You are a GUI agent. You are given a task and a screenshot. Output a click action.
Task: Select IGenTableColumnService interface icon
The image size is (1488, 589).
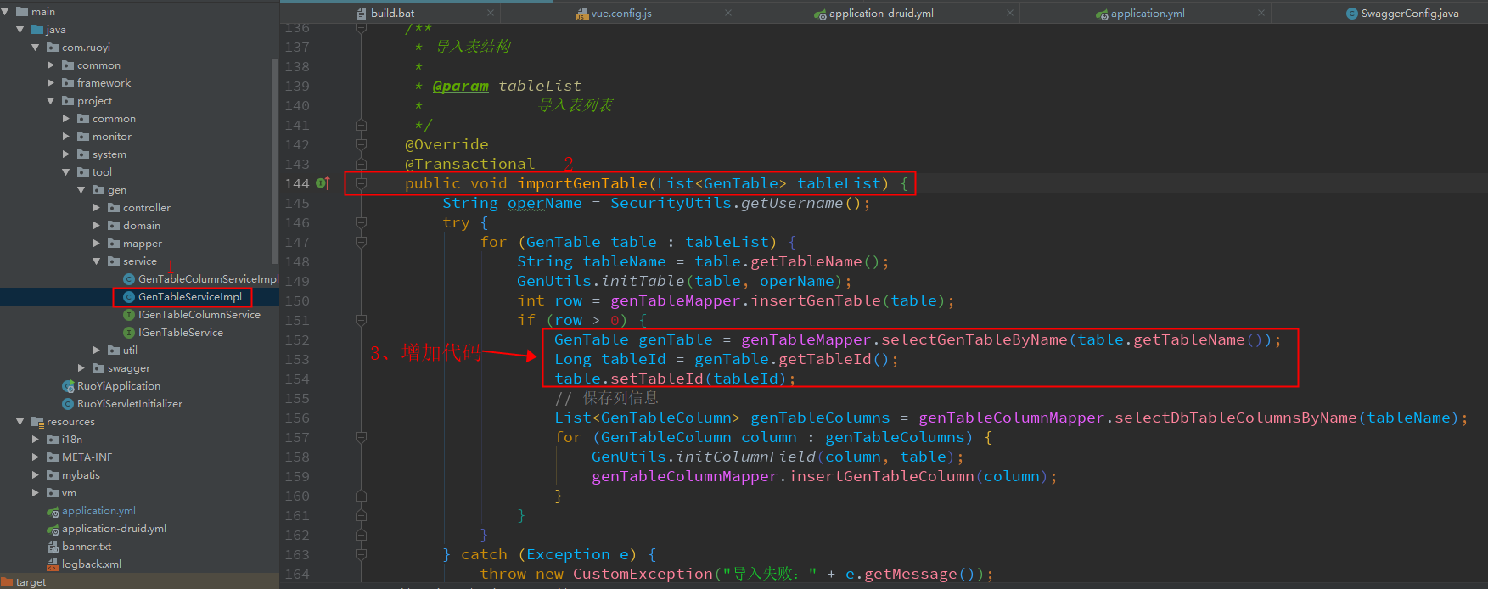point(129,315)
